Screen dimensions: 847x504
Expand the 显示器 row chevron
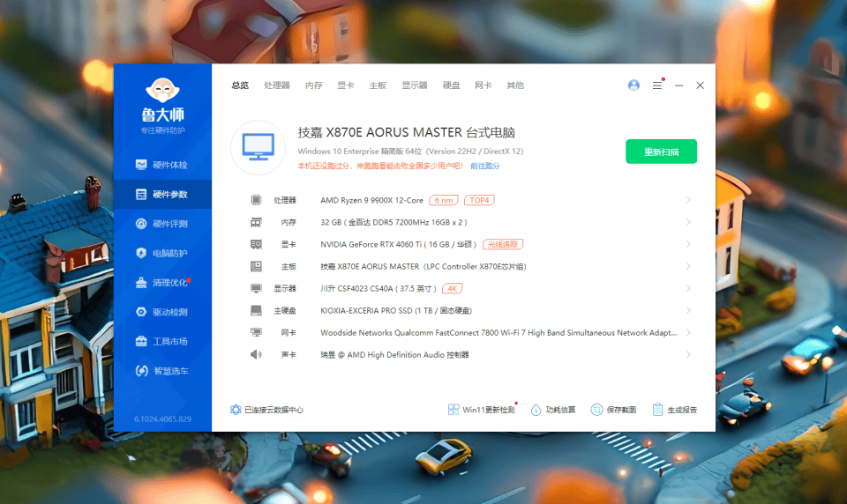pos(688,289)
